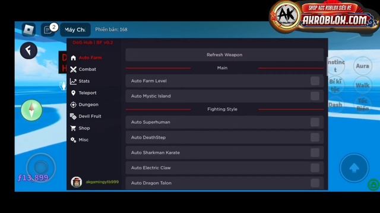The height and width of the screenshot is (213, 380).
Task: Click the gears icon beside Misc
Action: [73, 140]
